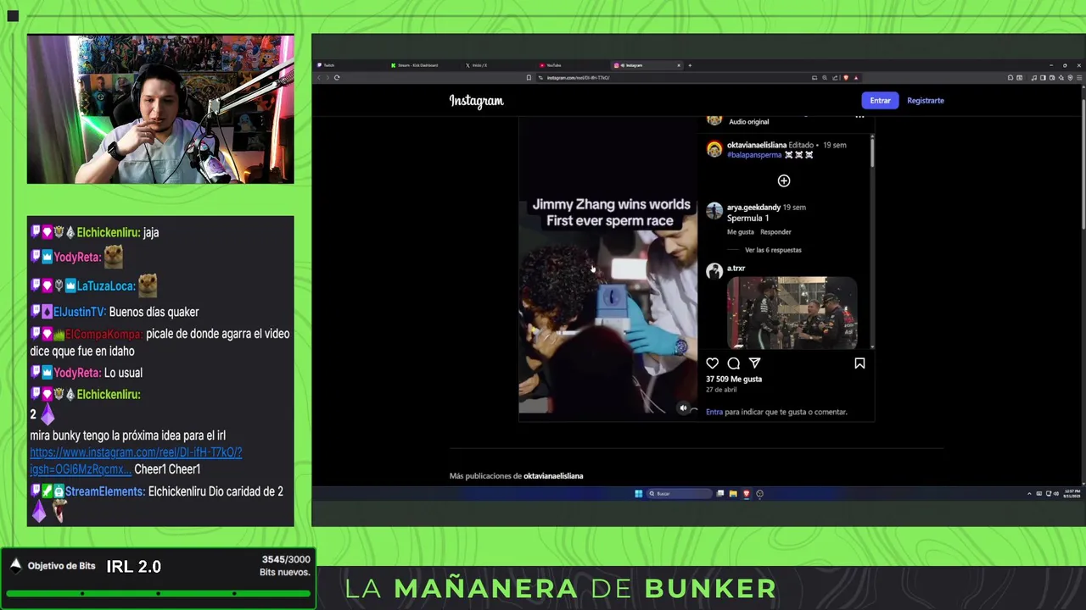Like the reel with the heart icon

pos(713,363)
